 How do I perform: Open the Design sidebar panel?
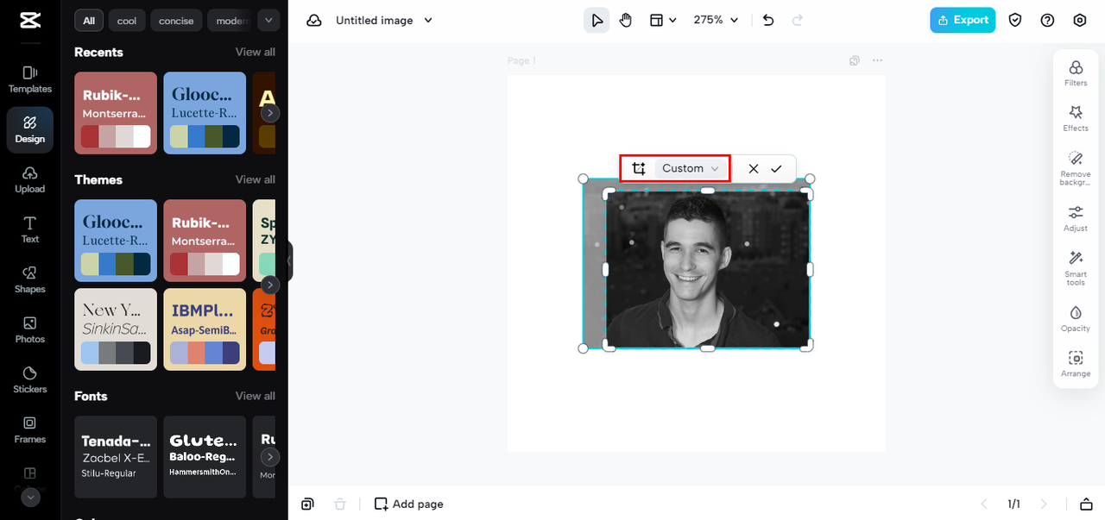point(30,130)
